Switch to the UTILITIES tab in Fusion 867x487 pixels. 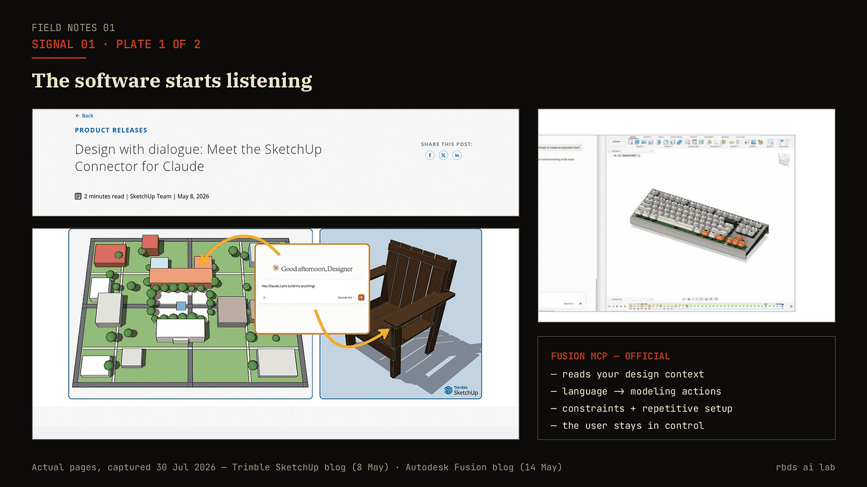[740, 137]
